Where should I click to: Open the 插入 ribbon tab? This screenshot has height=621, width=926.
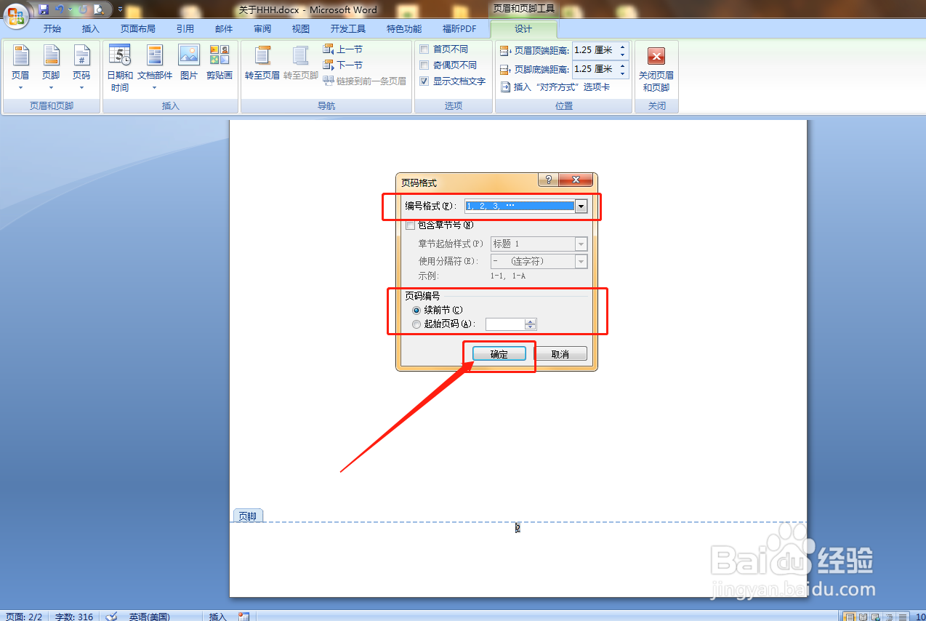[91, 29]
